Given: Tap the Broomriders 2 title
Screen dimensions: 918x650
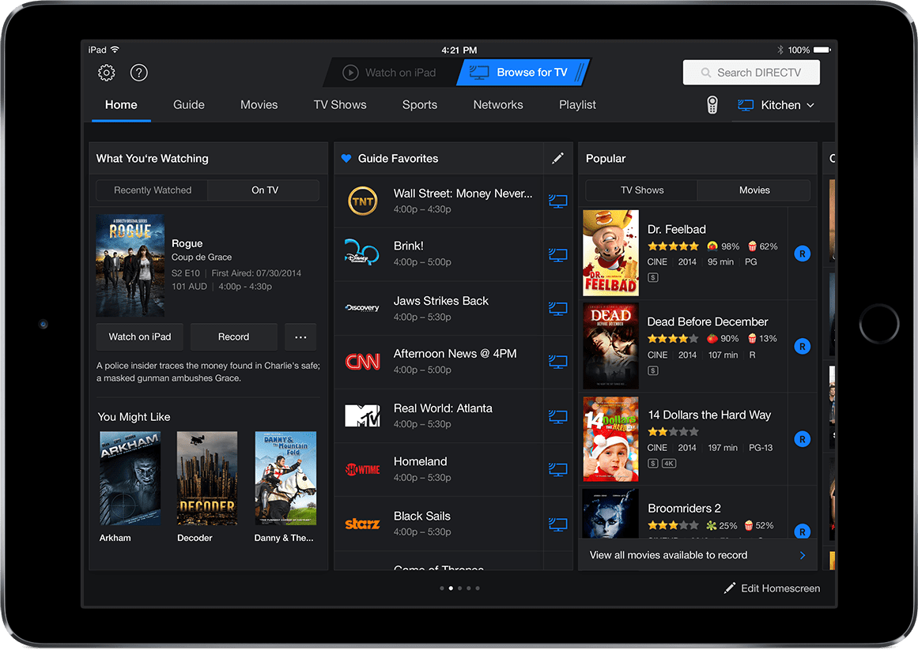Looking at the screenshot, I should click(684, 509).
